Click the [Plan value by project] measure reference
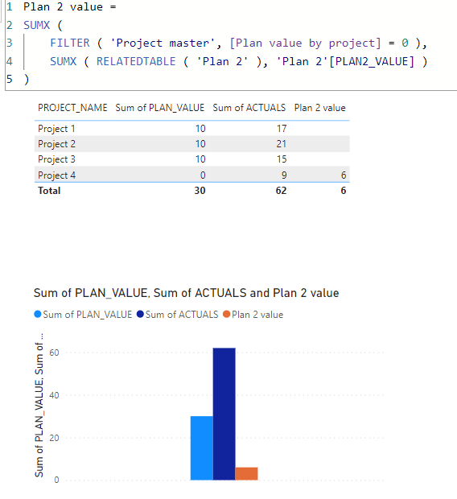This screenshot has width=457, height=499. [305, 43]
